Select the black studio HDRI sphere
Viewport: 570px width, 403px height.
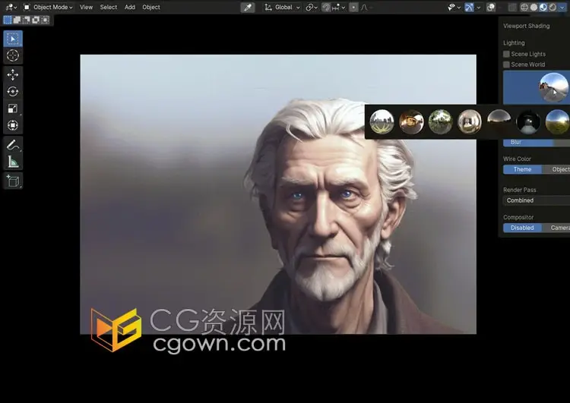click(x=528, y=122)
